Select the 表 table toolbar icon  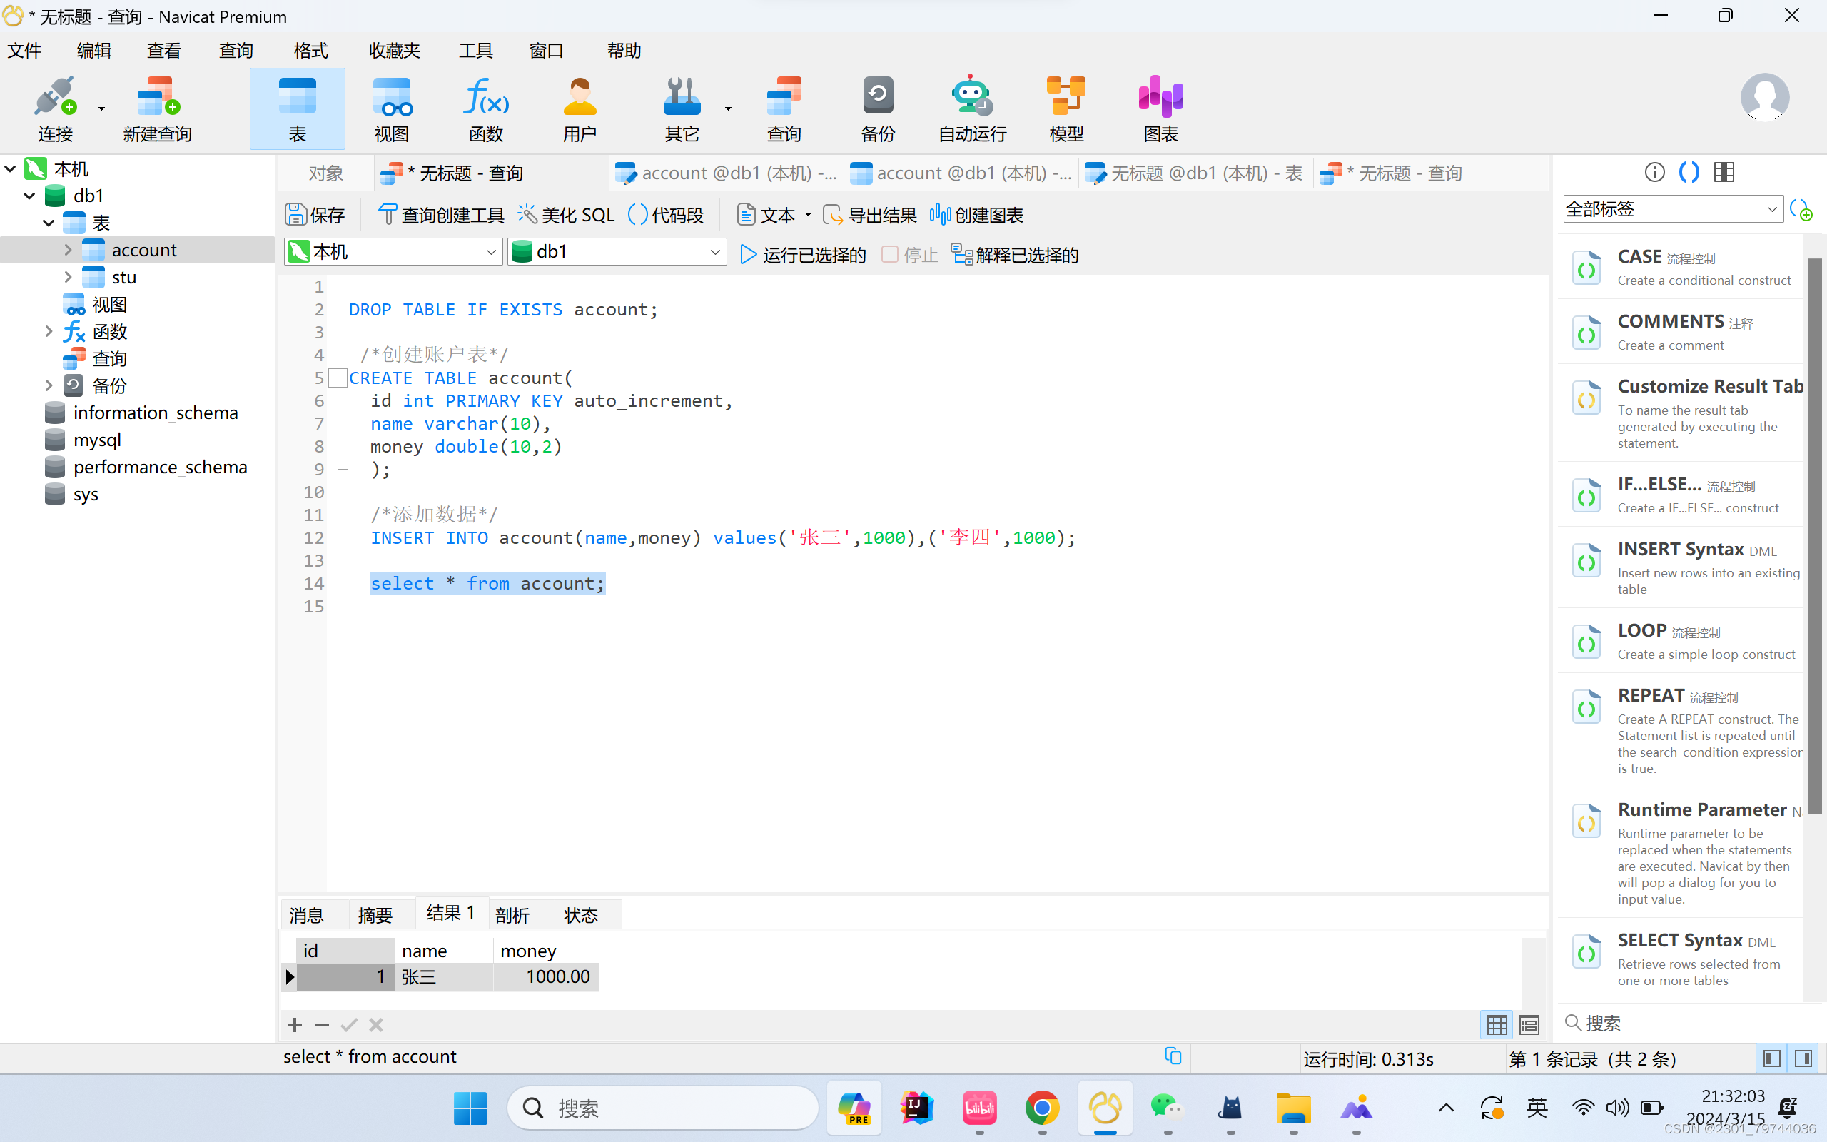298,108
